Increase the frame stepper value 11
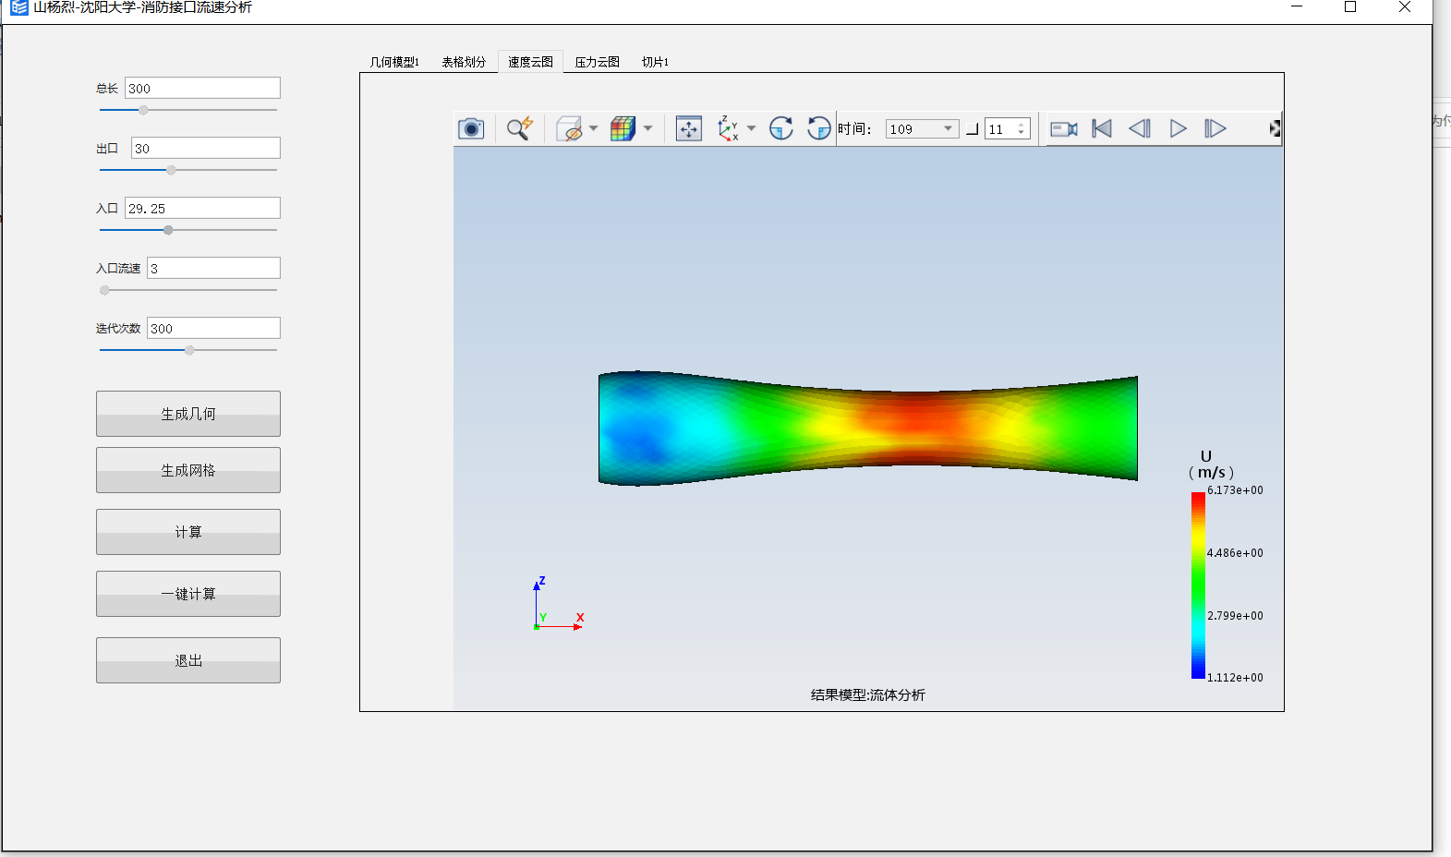 click(1022, 125)
